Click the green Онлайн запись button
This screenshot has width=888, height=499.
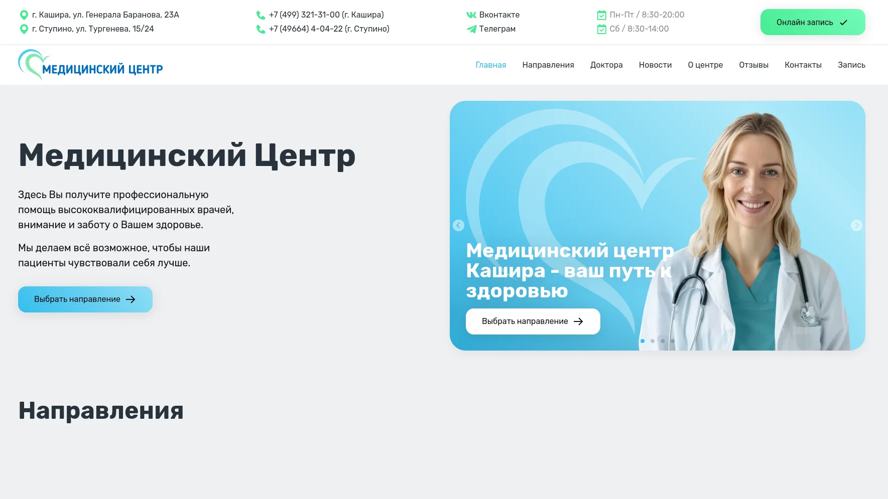(813, 22)
